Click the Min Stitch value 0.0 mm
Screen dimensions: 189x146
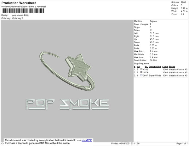coord(154,54)
